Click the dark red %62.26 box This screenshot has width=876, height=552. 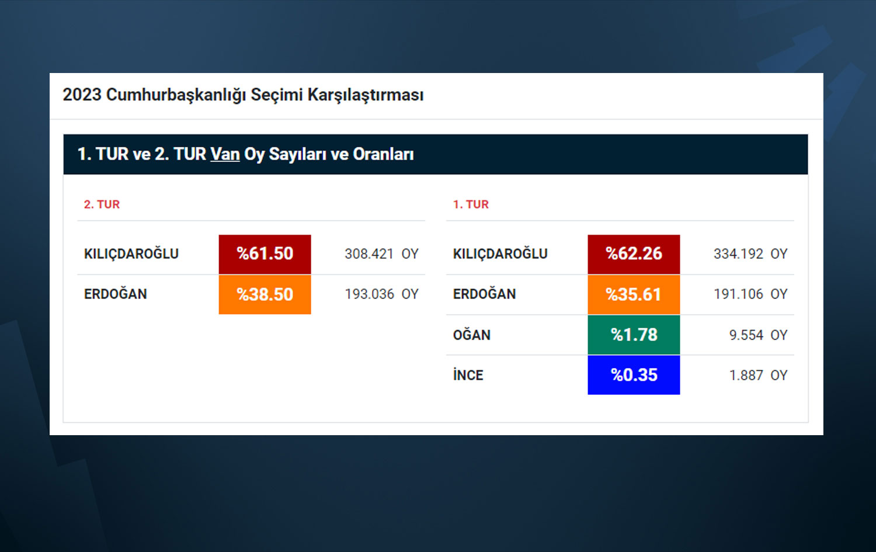point(634,254)
